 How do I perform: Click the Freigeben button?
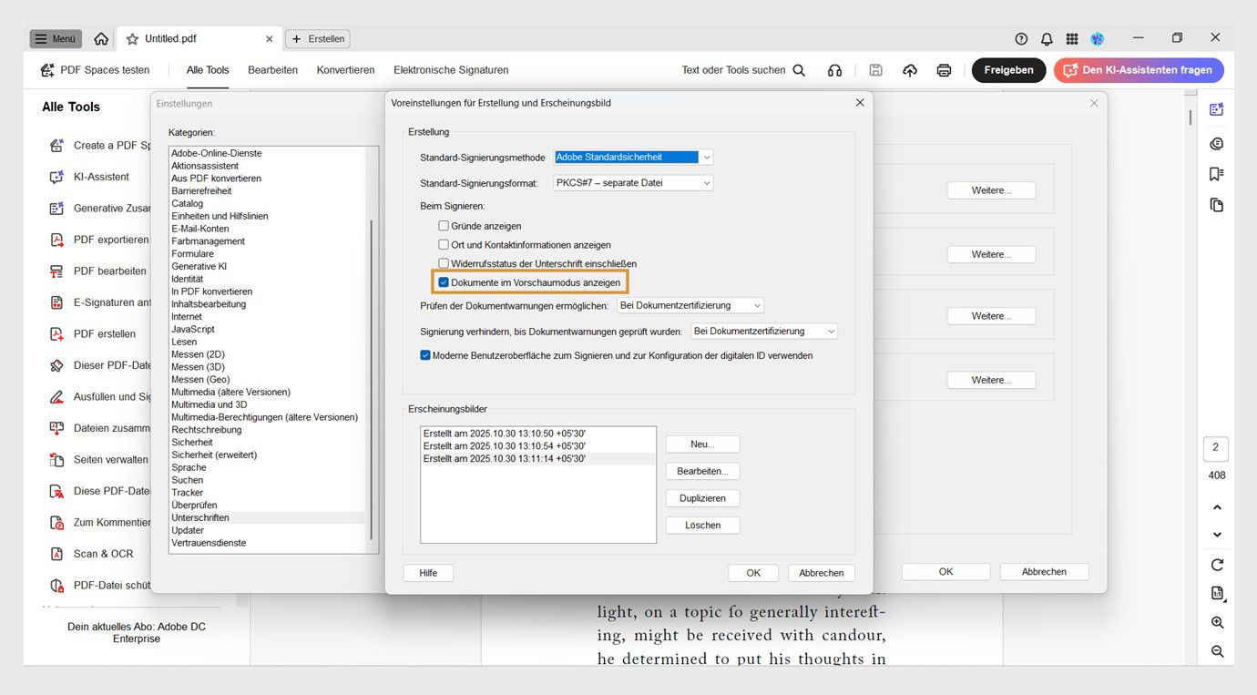click(1008, 70)
